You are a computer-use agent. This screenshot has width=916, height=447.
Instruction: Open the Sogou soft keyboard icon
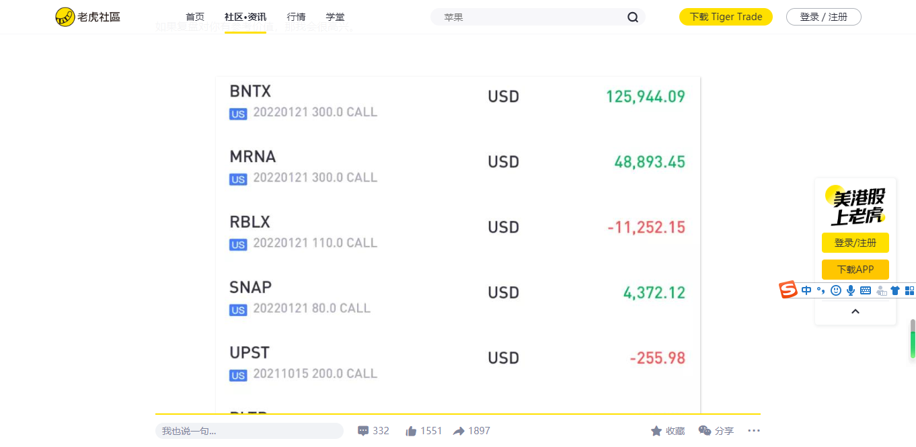pyautogui.click(x=866, y=290)
